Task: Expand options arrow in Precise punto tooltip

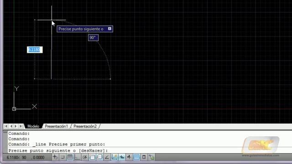Action: (109, 29)
